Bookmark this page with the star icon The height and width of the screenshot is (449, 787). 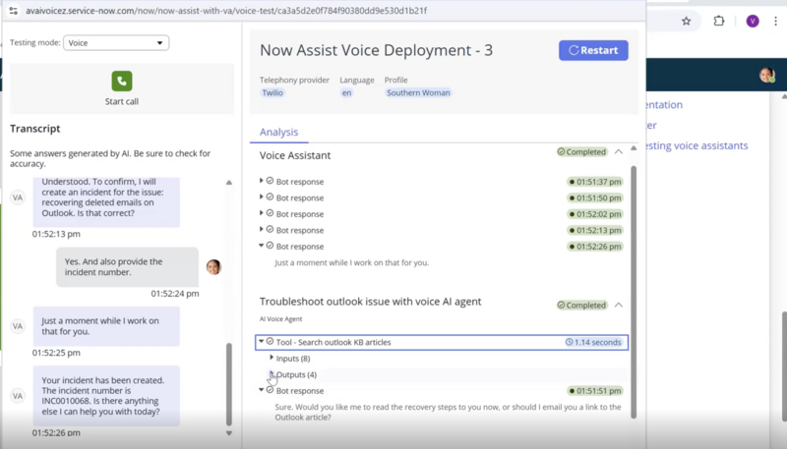[686, 21]
